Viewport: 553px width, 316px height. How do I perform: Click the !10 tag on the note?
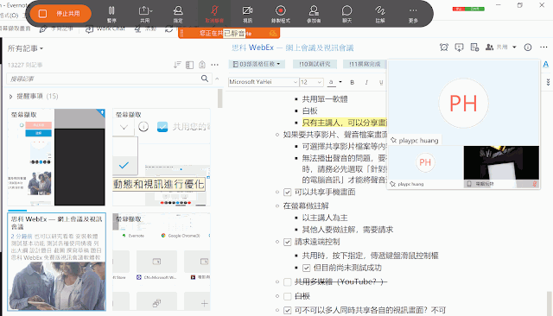315,64
